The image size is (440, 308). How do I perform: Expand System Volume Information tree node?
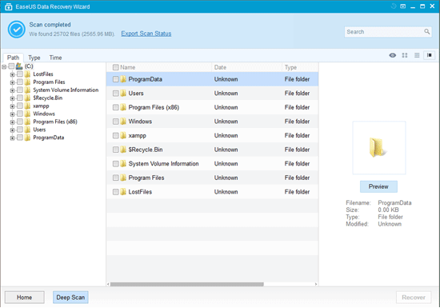[12, 90]
